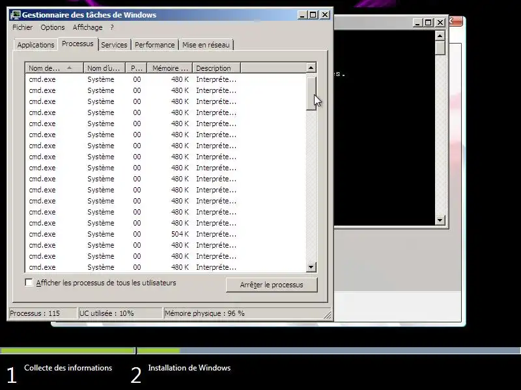Click the Task Manager title bar icon
Screen dimensions: 521x390
16,15
